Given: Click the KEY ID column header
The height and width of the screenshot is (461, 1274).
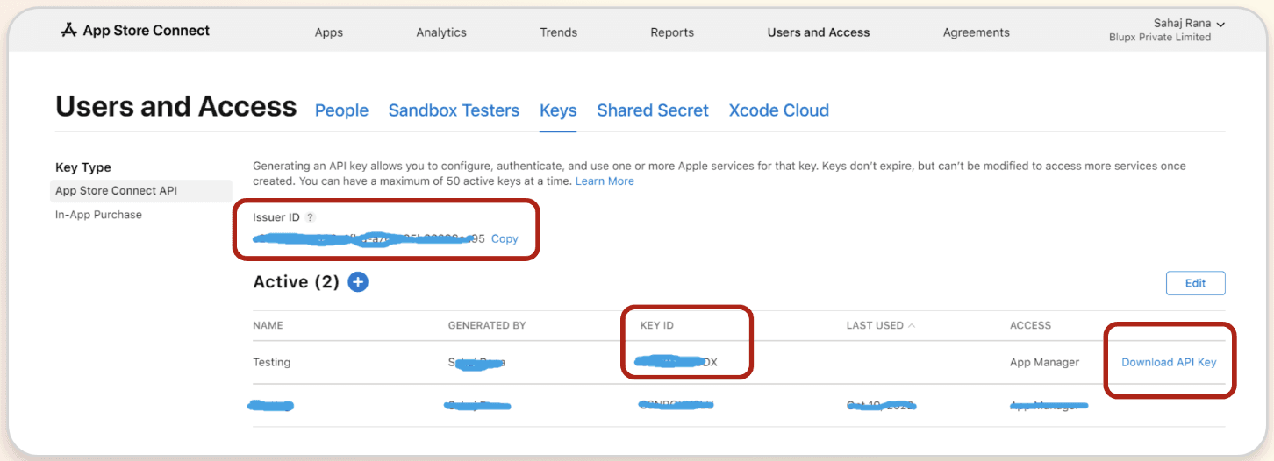Looking at the screenshot, I should tap(657, 325).
